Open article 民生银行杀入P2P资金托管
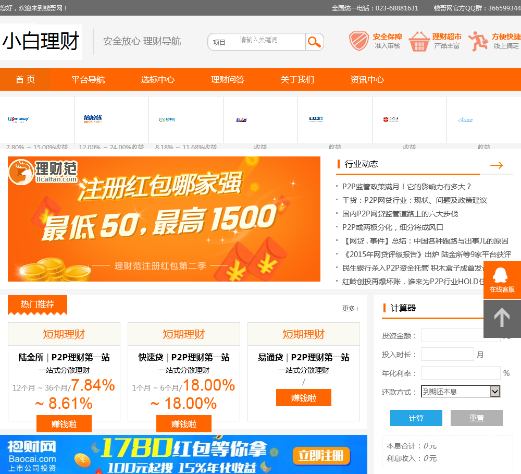The image size is (521, 474). coord(413,268)
